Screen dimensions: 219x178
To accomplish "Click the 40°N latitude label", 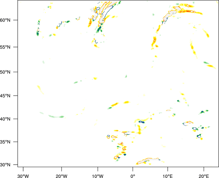I will pos(5,119).
